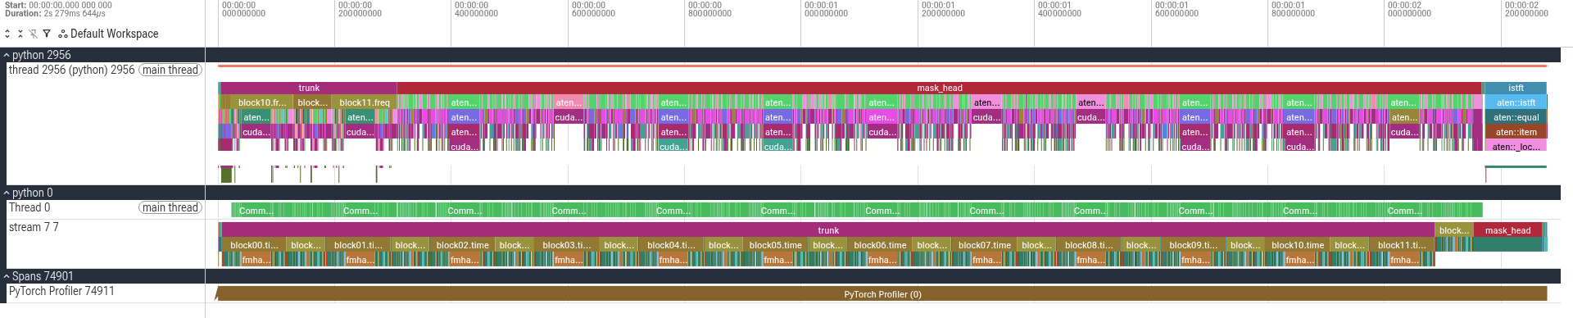Click time axis mark 00:00:00 800000000
The width and height of the screenshot is (1573, 318).
(709, 9)
